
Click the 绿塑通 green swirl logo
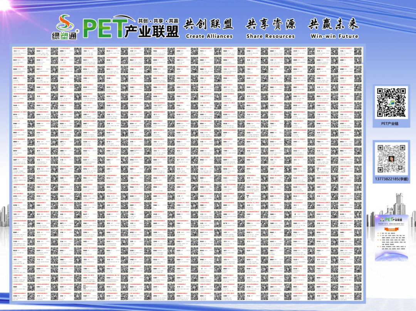pos(65,27)
